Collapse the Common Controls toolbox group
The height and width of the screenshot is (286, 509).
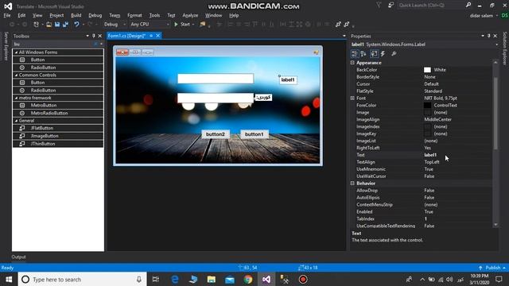click(x=16, y=75)
